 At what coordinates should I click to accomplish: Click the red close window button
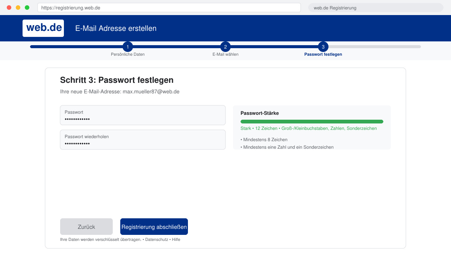point(9,8)
